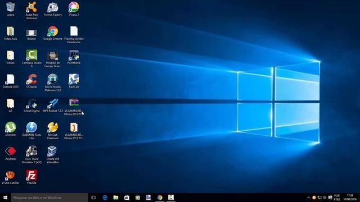Screen dimensions: 360x202
Task: Show hidden system tray icons
Action: coord(309,198)
